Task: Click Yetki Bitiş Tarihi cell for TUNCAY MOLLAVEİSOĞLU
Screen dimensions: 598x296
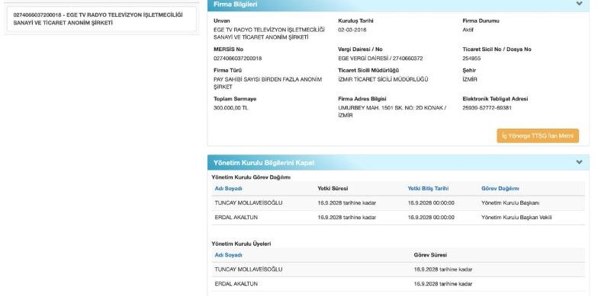Action: [431, 203]
